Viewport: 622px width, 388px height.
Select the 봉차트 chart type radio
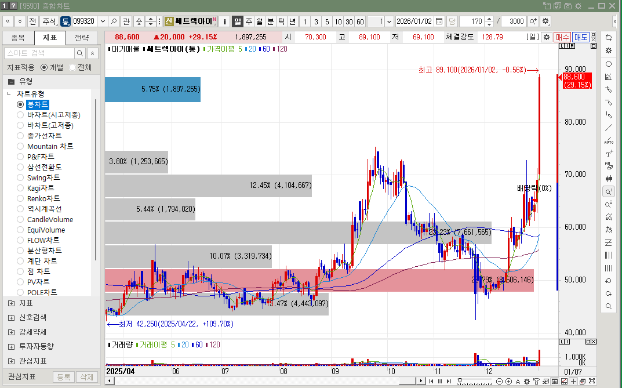[20, 104]
